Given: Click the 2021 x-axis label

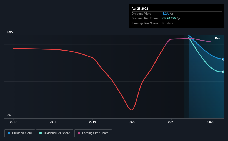Looking at the screenshot, I should pos(171,122).
